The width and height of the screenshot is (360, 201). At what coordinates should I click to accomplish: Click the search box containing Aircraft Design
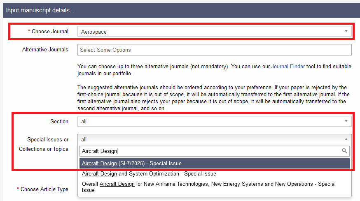click(214, 151)
